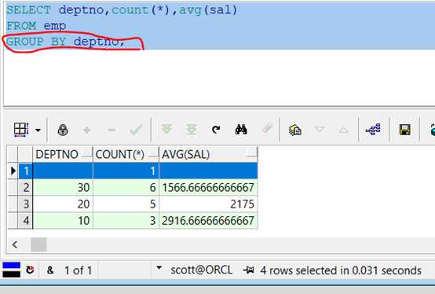The image size is (435, 294).
Task: Click the pin icon in status bar
Action: click(x=249, y=270)
